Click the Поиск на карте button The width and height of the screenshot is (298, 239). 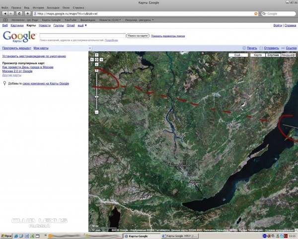tap(137, 36)
